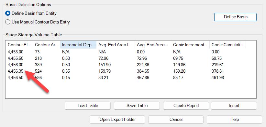This screenshot has width=266, height=127.
Task: Open the Help button
Action: tap(234, 120)
